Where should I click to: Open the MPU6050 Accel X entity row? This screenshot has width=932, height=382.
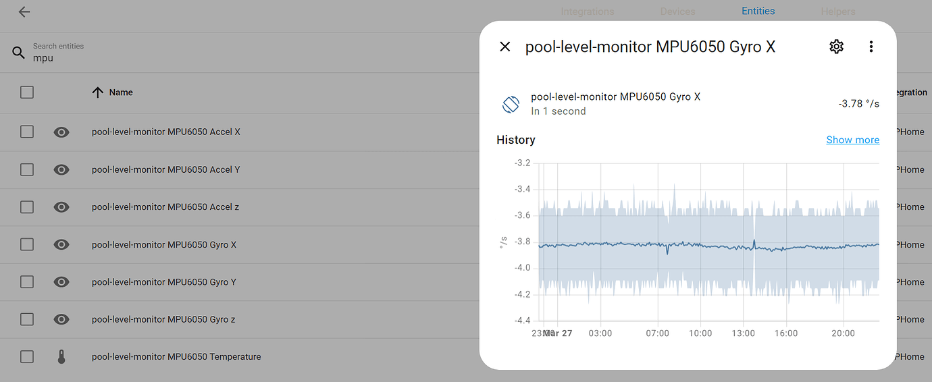(166, 132)
